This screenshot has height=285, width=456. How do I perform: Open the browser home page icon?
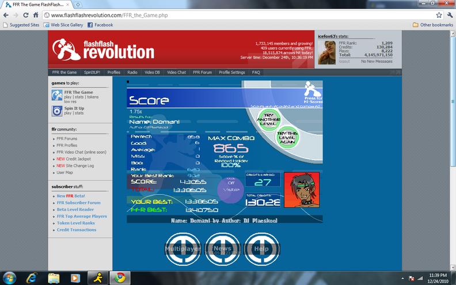[x=36, y=15]
